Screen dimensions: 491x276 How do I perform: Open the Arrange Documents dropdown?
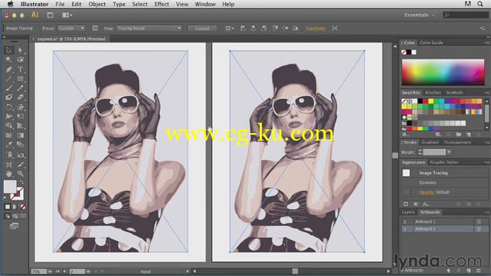pyautogui.click(x=67, y=15)
